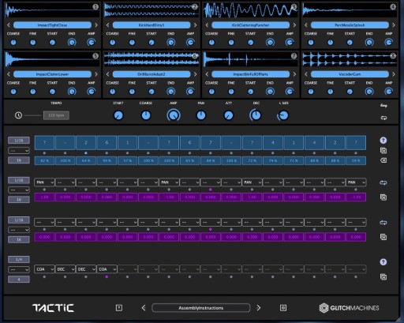The width and height of the screenshot is (404, 323).
Task: Click the randomize icon right of the sample sequencer
Action: [x=383, y=150]
